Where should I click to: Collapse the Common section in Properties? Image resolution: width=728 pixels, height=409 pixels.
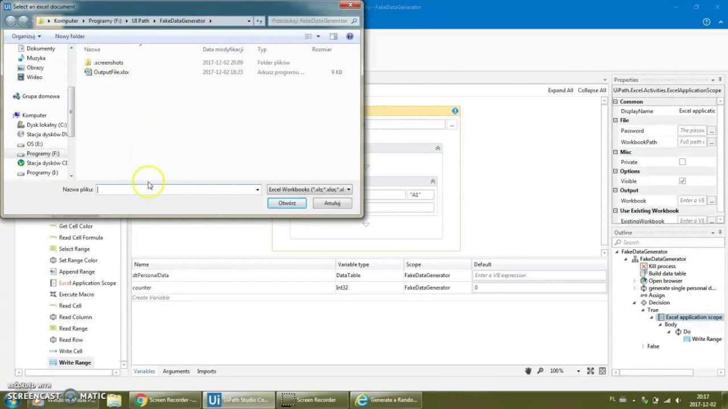pyautogui.click(x=615, y=102)
